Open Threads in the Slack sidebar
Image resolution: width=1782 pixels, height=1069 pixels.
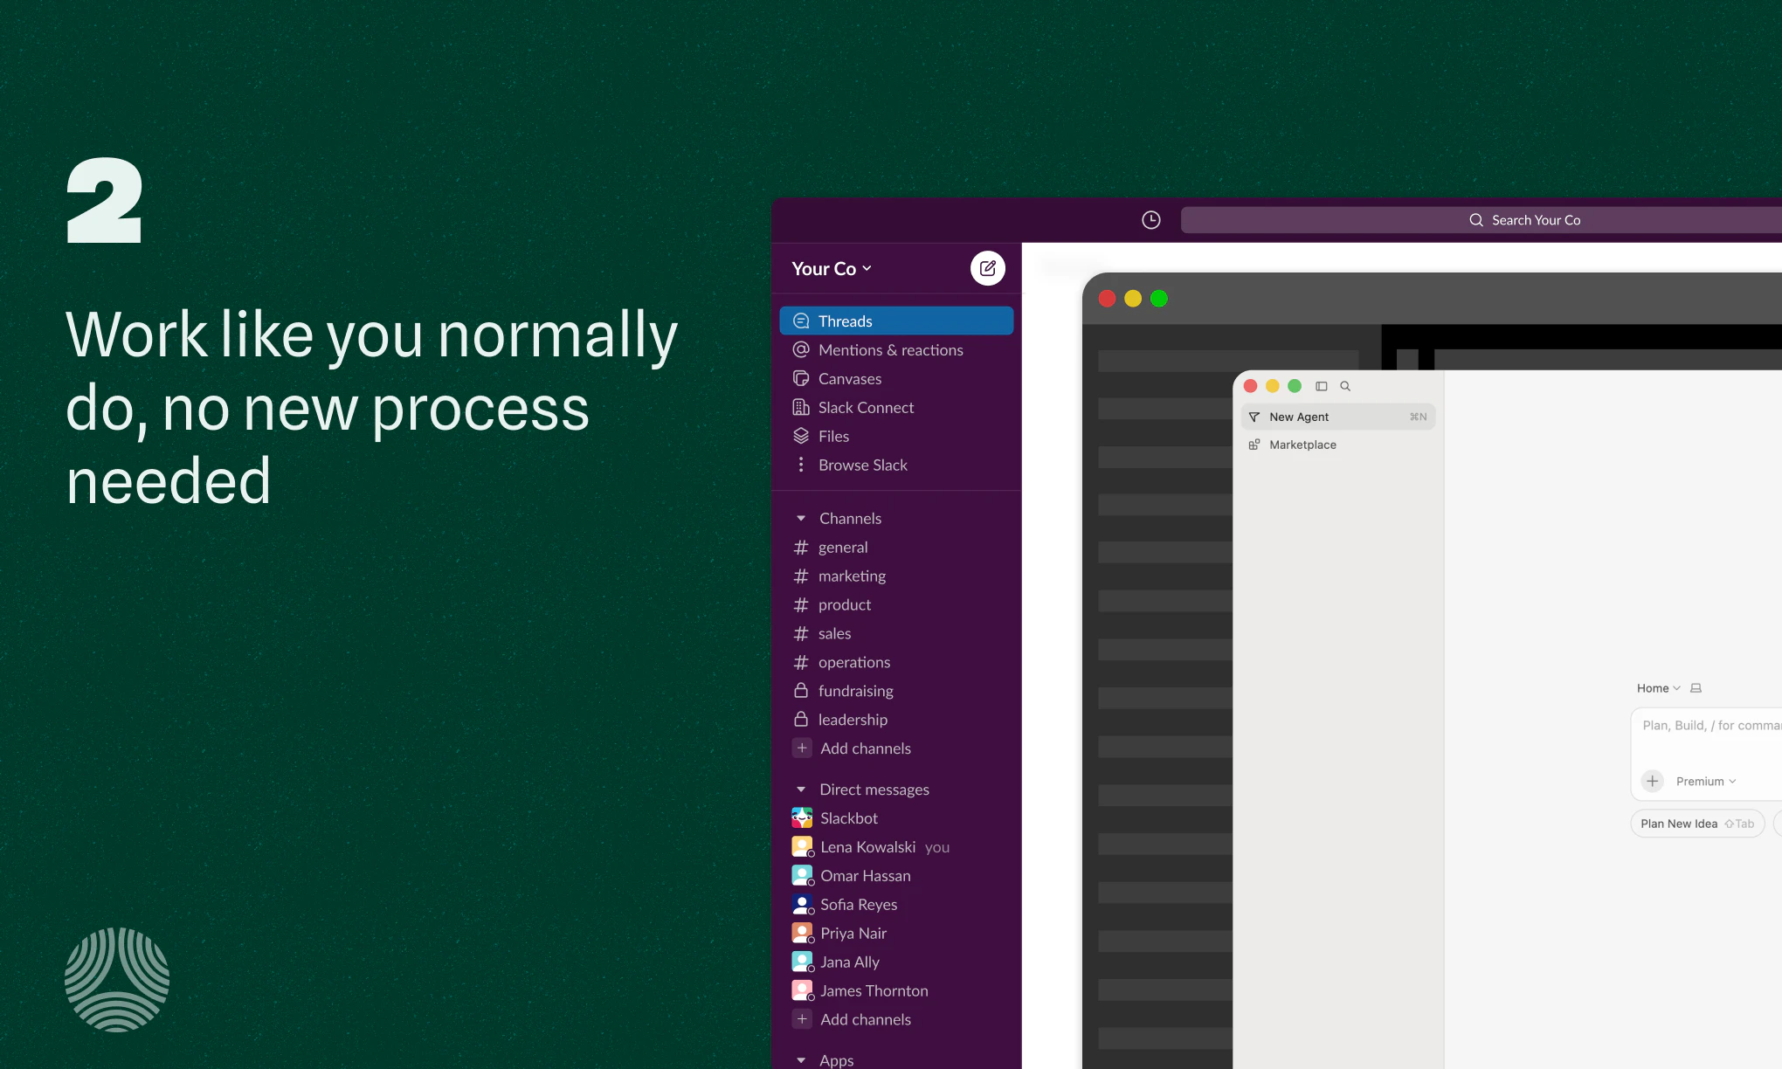(896, 321)
